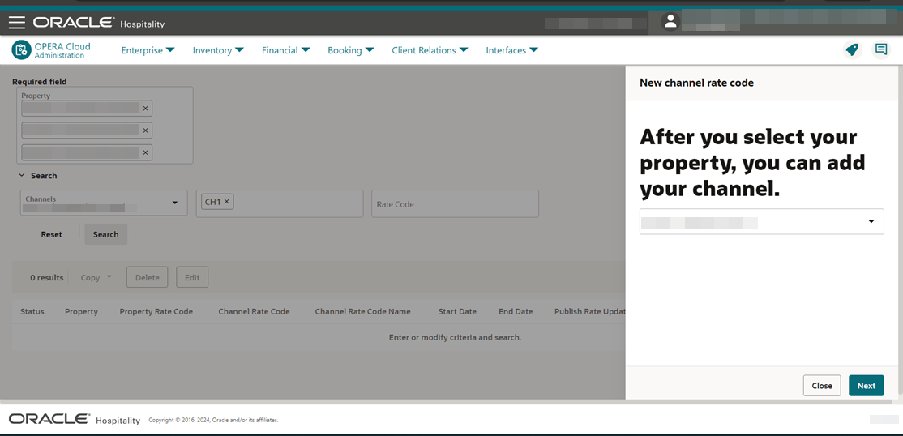This screenshot has width=903, height=436.
Task: Remove the third property chip with its X
Action: pos(145,152)
